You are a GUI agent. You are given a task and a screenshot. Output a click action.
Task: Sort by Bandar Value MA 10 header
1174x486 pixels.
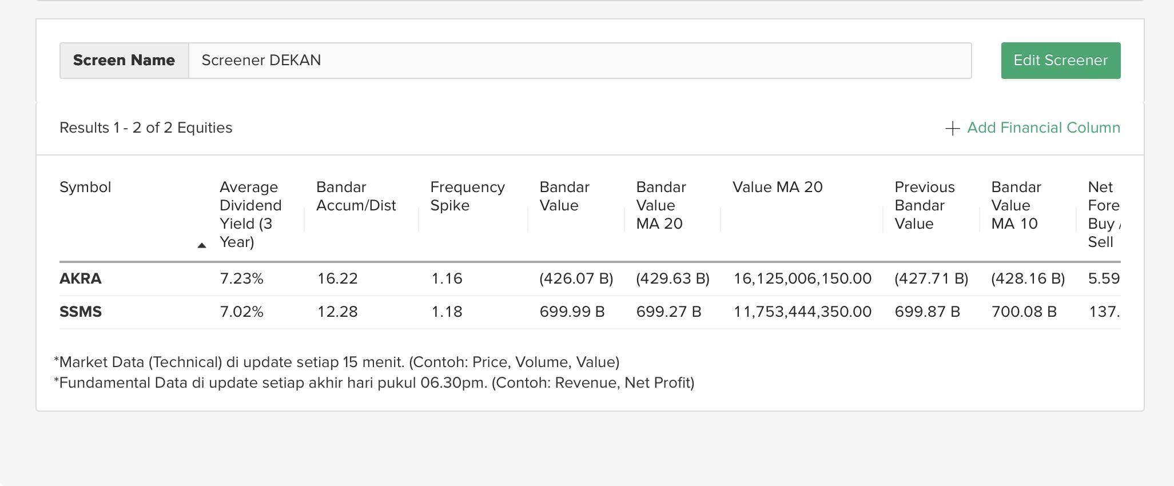[1016, 205]
